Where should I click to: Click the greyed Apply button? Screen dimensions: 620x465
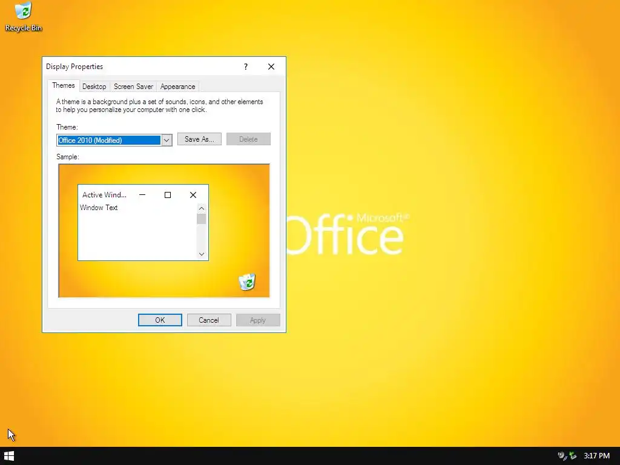(258, 320)
